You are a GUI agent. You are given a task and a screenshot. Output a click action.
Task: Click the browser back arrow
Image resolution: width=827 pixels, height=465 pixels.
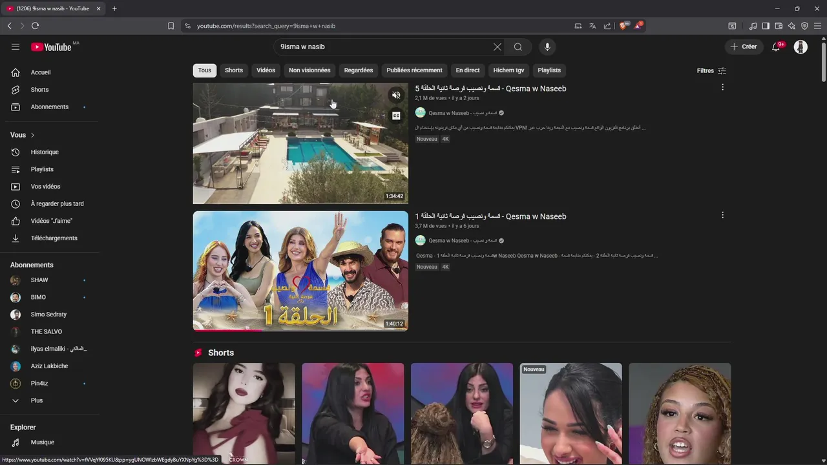[x=9, y=26]
